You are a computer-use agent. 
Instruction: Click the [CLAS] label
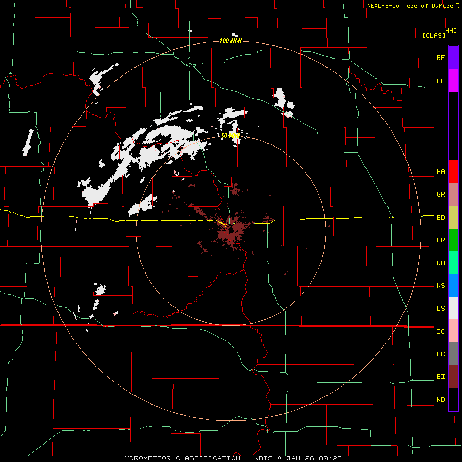coord(434,36)
